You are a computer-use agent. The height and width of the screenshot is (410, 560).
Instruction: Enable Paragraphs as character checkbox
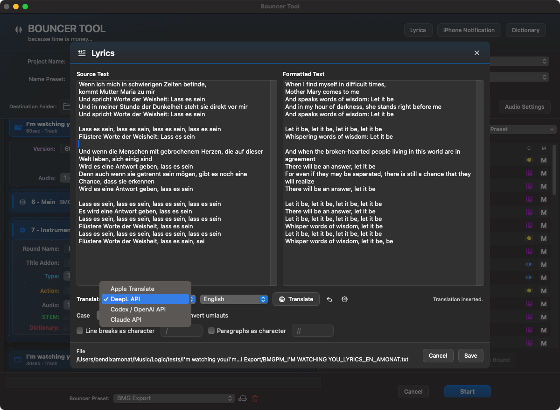tap(211, 331)
